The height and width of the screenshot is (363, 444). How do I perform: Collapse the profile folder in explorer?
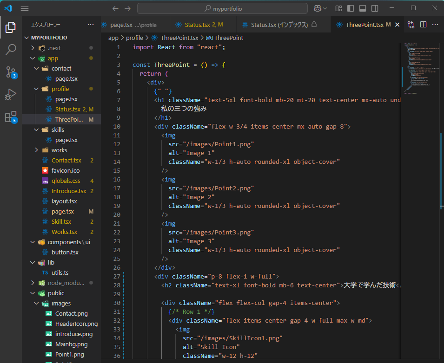pyautogui.click(x=60, y=89)
